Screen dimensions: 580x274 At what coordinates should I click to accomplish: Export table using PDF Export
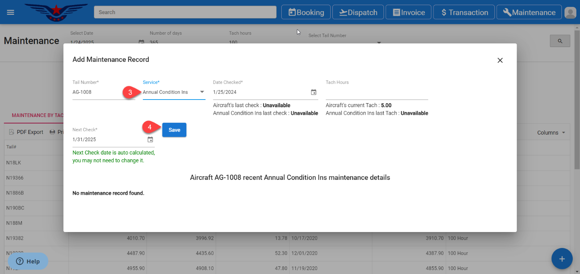pyautogui.click(x=26, y=132)
